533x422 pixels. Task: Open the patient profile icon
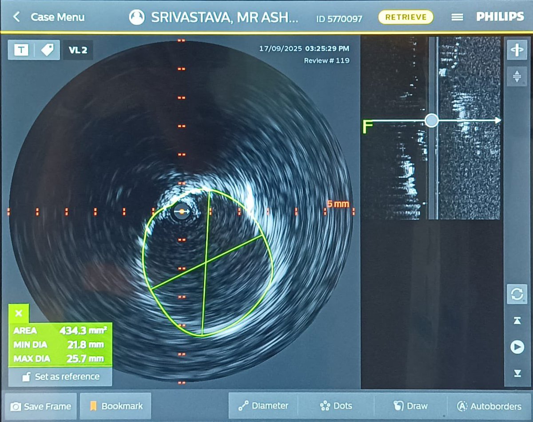pyautogui.click(x=137, y=17)
